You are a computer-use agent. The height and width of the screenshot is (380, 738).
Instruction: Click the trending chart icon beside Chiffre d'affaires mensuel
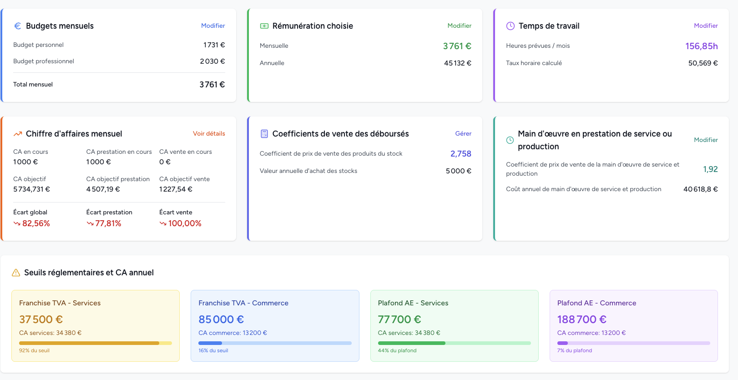(x=18, y=134)
